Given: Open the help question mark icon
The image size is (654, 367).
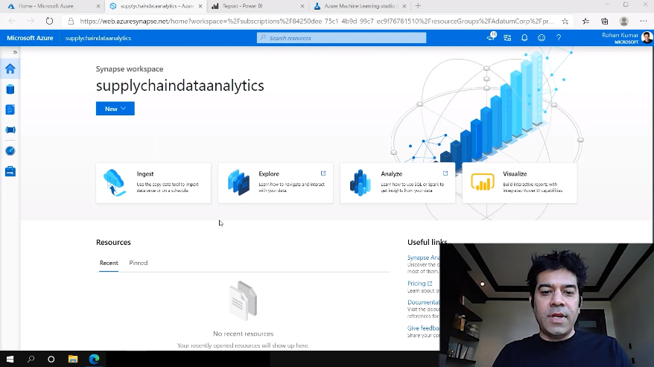Looking at the screenshot, I should click(559, 38).
